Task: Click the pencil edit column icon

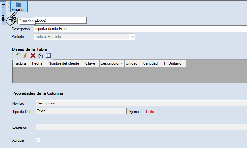Action: click(25, 56)
